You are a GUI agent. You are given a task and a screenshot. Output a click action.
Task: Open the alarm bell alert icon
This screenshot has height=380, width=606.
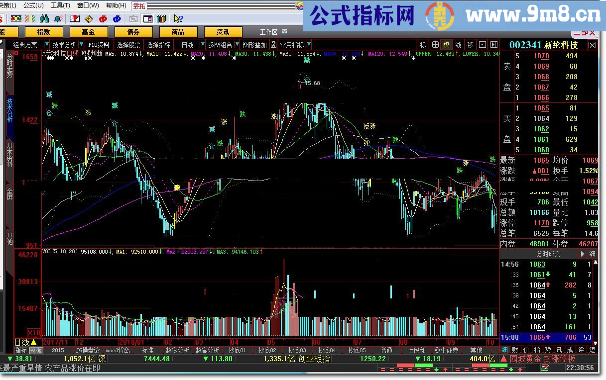tap(59, 19)
